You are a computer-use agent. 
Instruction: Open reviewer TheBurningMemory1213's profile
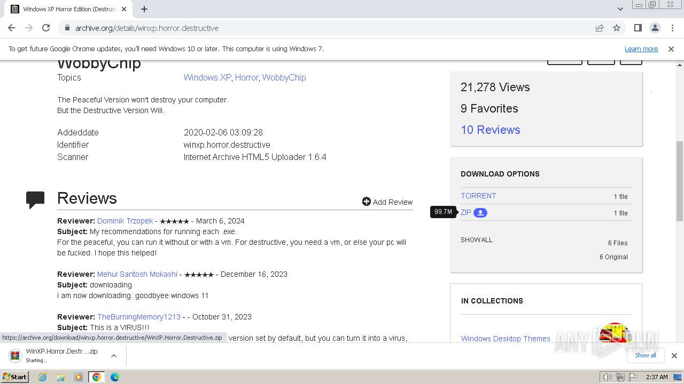click(139, 317)
